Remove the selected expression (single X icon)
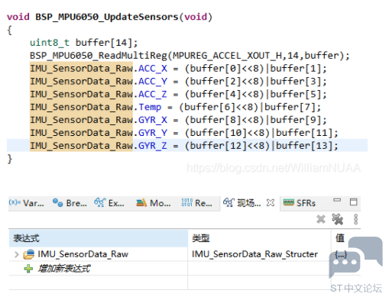This screenshot has width=389, height=300. [x=321, y=219]
